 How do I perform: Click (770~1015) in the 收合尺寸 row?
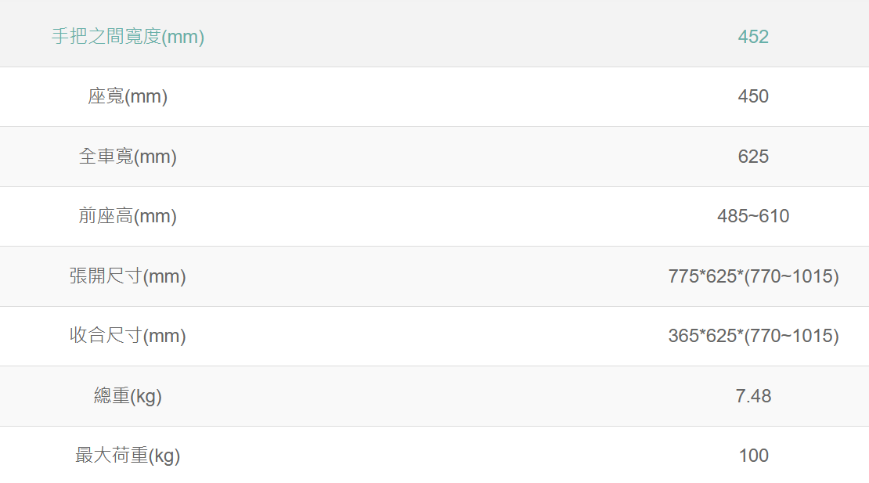pyautogui.click(x=791, y=336)
